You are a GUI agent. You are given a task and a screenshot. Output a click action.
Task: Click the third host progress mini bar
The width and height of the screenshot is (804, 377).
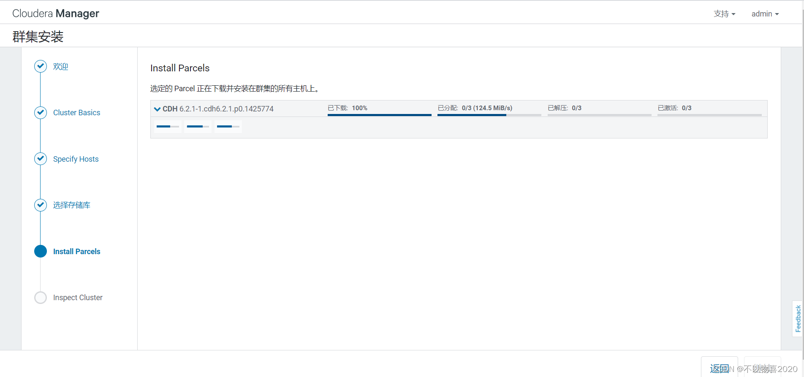(228, 127)
